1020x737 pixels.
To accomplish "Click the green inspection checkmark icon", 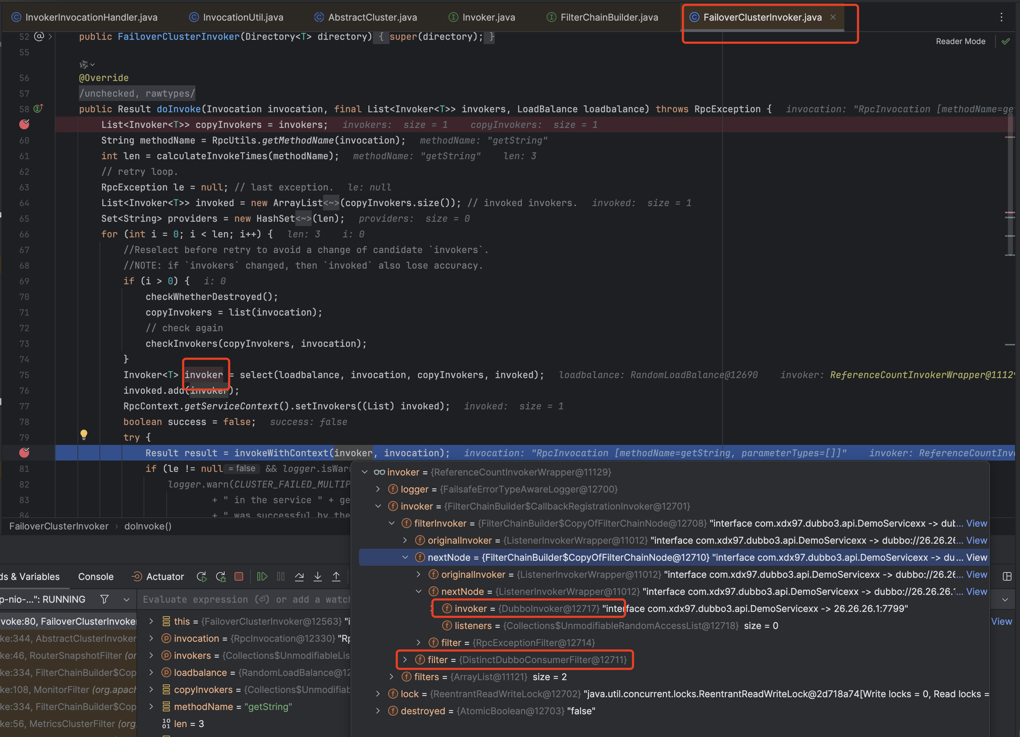I will [1006, 41].
